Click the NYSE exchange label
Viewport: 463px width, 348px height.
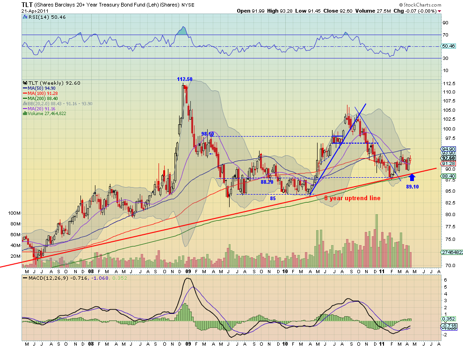[x=188, y=5]
